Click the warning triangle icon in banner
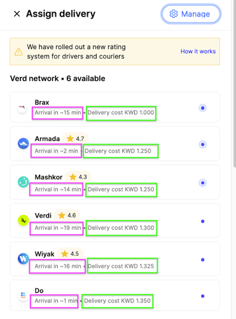The width and height of the screenshot is (236, 319). (18, 52)
